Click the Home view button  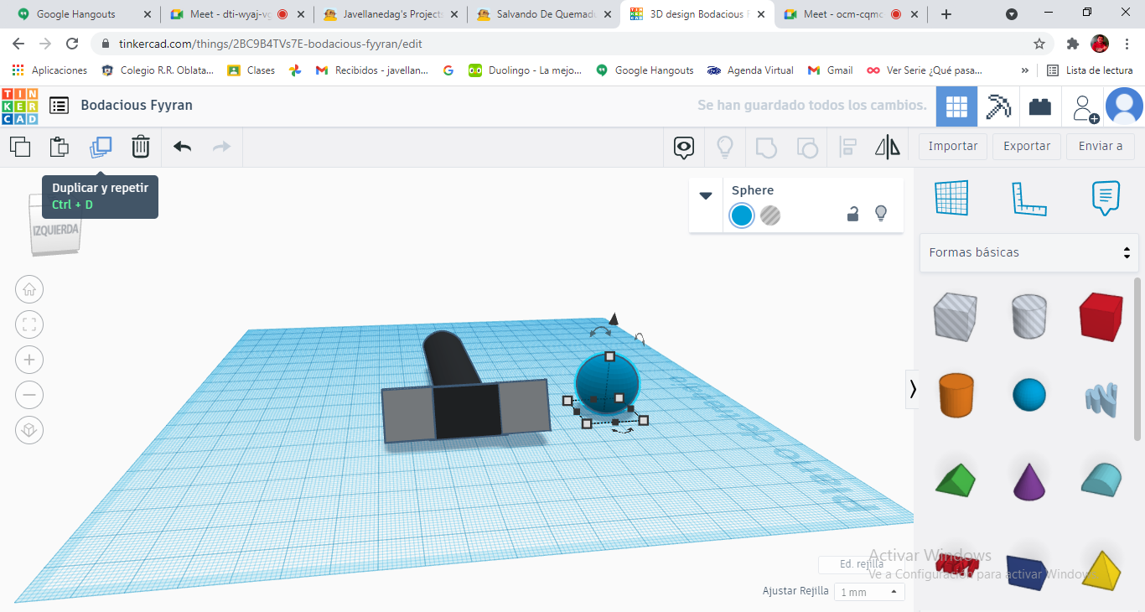29,290
